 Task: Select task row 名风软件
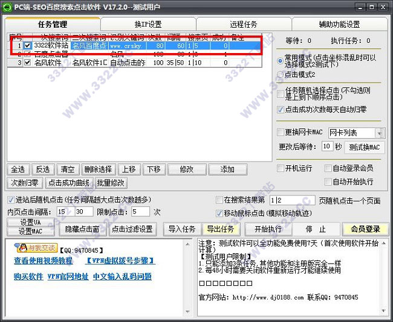[135, 63]
